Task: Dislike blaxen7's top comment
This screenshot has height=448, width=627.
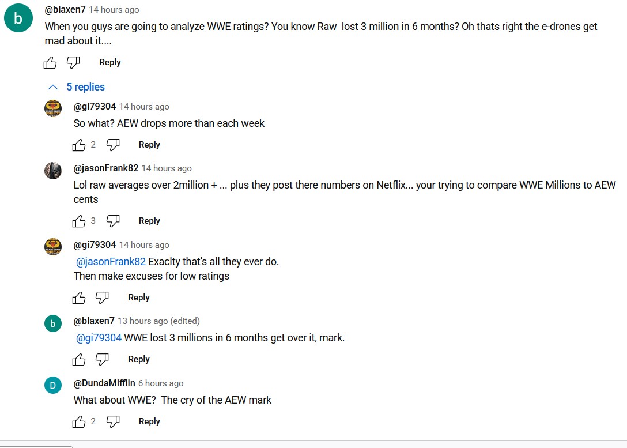Action: (73, 62)
